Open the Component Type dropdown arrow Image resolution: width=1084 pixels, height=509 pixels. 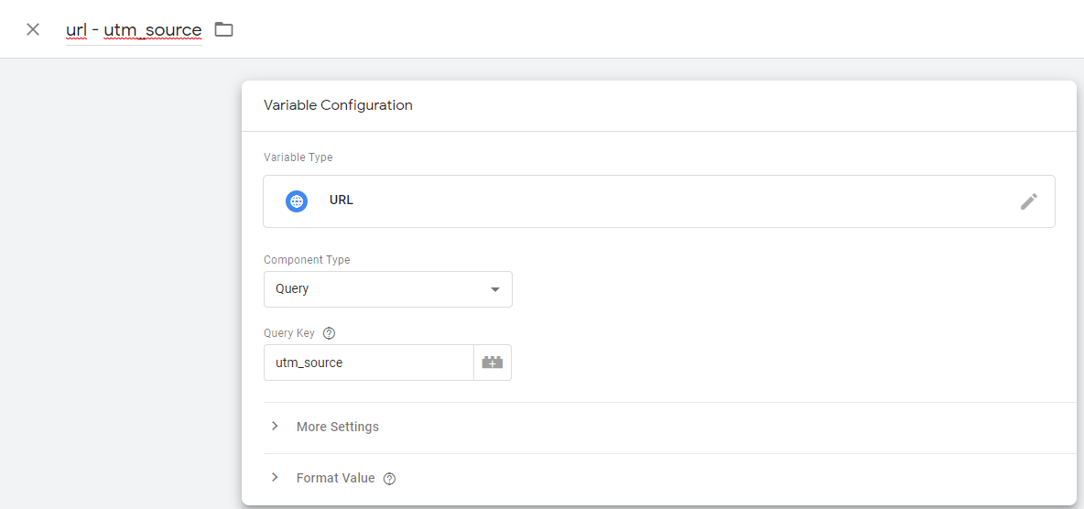click(x=495, y=290)
